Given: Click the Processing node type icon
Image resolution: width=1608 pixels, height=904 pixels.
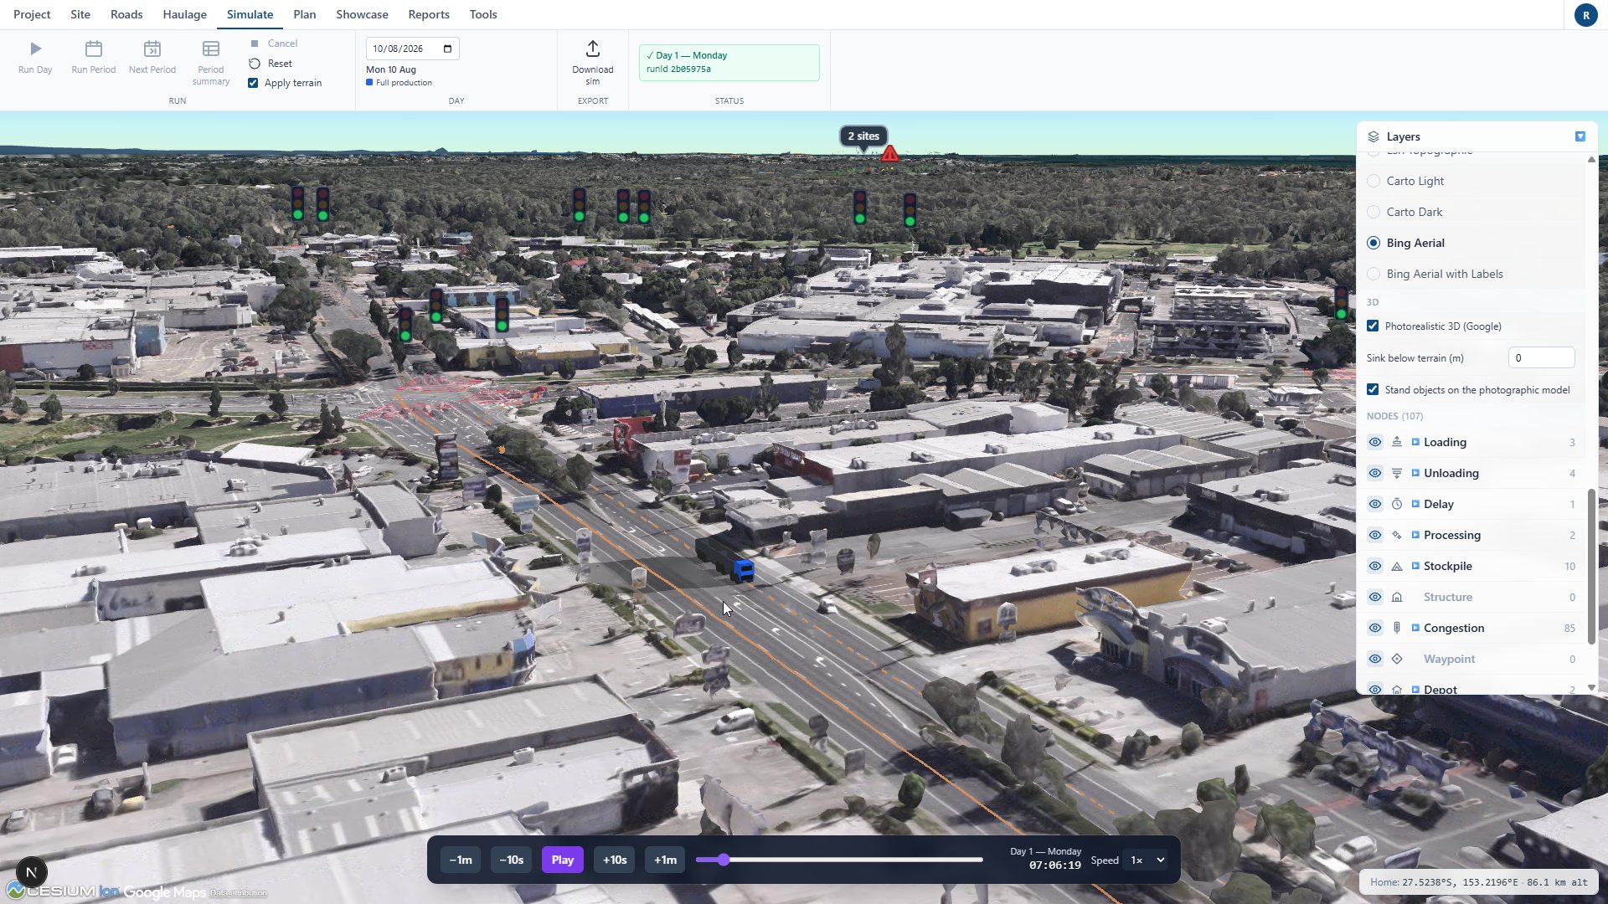Looking at the screenshot, I should 1397,535.
